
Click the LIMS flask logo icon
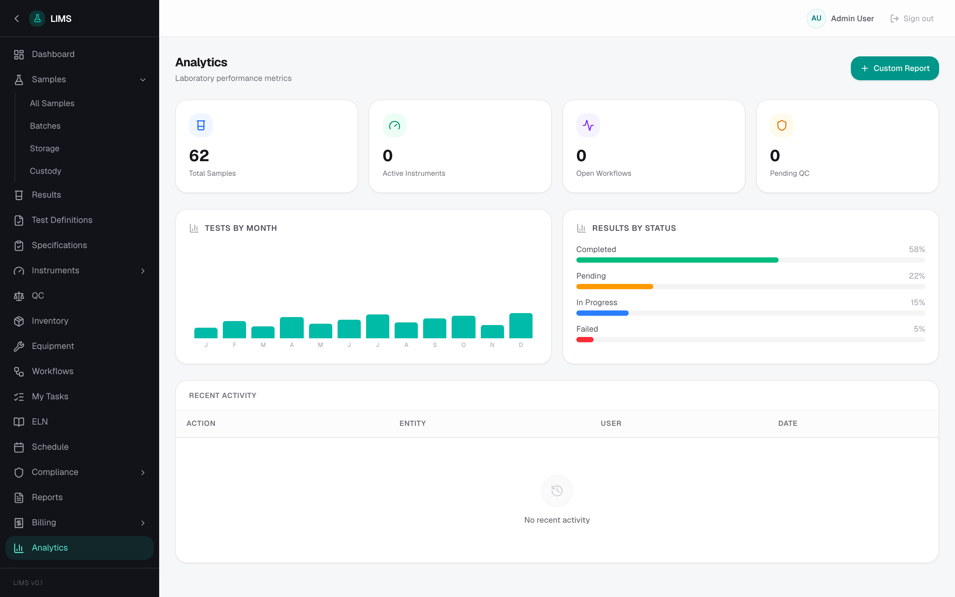37,19
